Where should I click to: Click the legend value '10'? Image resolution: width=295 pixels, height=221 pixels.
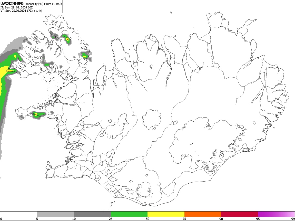pyautogui.click(x=74, y=219)
